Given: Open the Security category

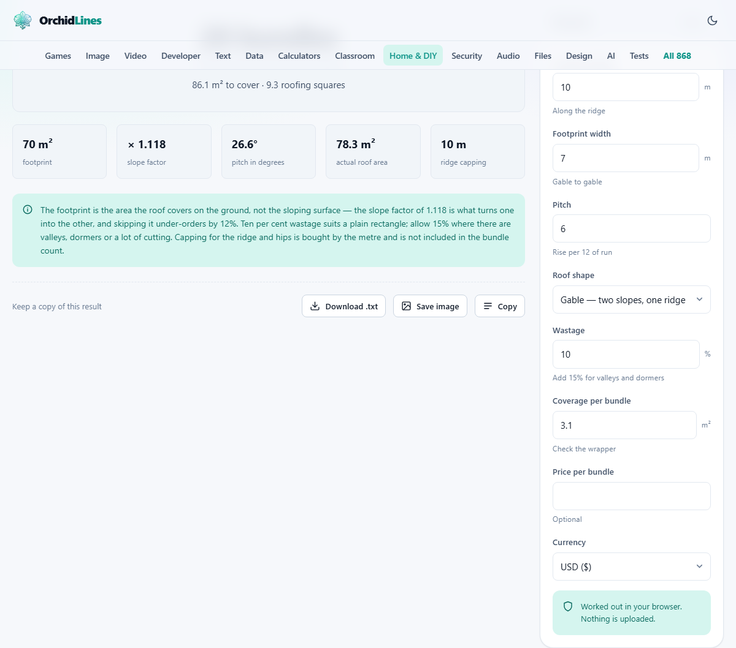Looking at the screenshot, I should [x=467, y=56].
